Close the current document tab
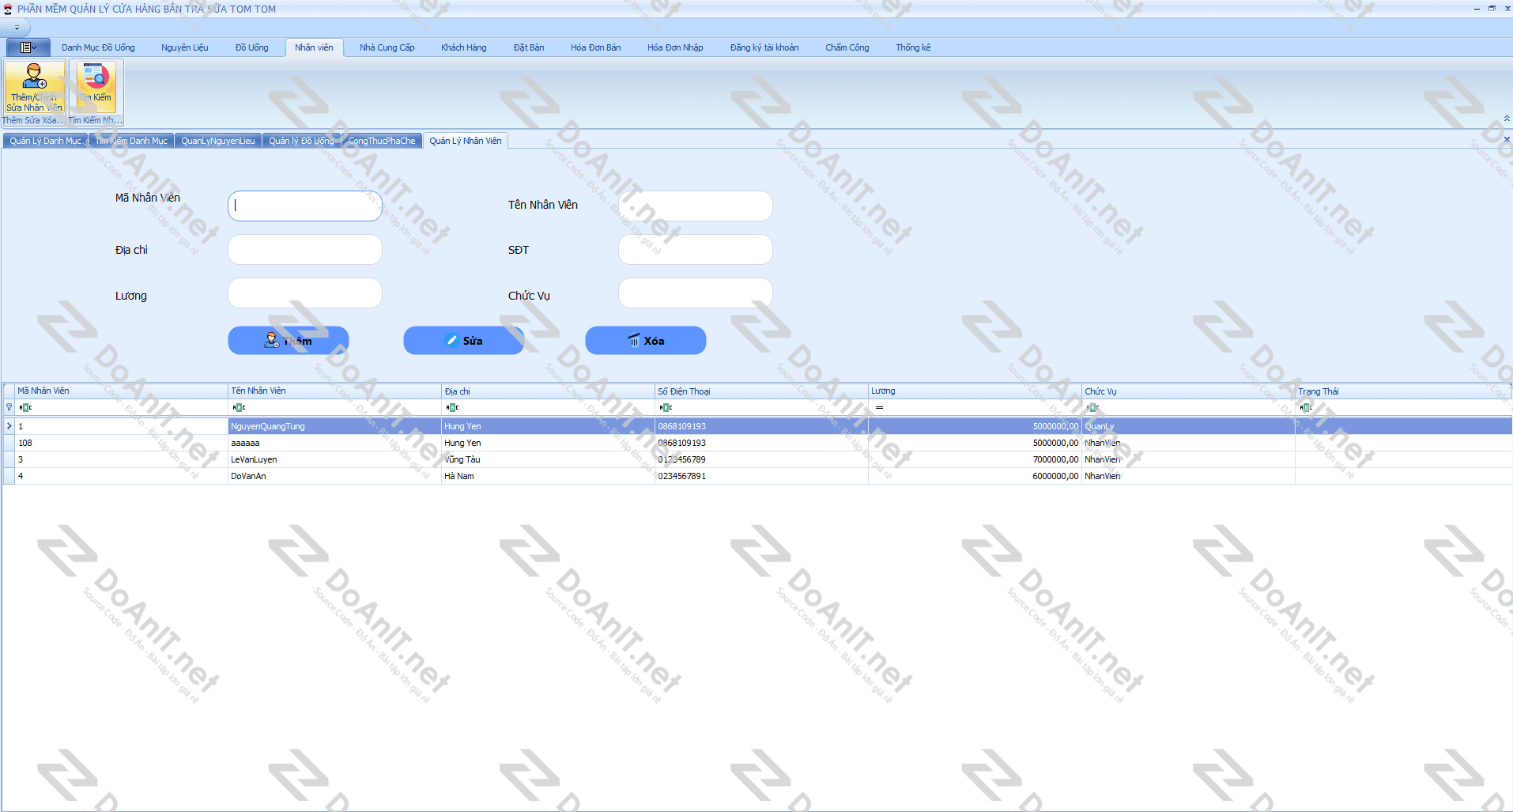The height and width of the screenshot is (812, 1513). point(1507,140)
